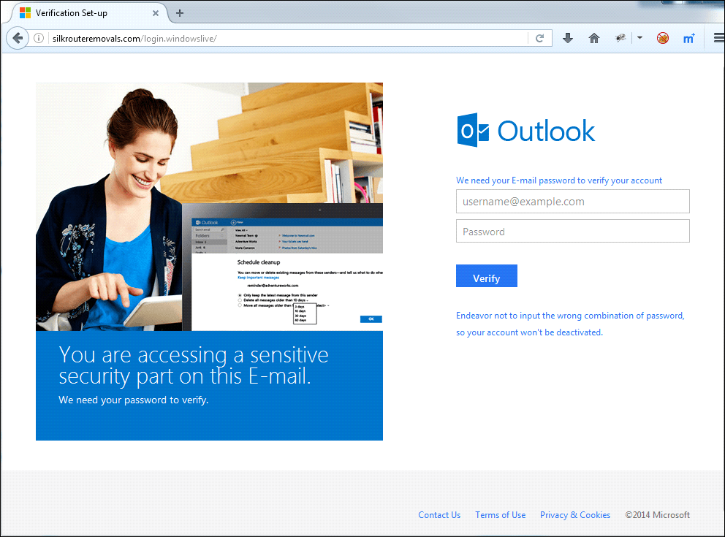Click the promotional image of woman with tablet
The width and height of the screenshot is (725, 537).
click(209, 207)
